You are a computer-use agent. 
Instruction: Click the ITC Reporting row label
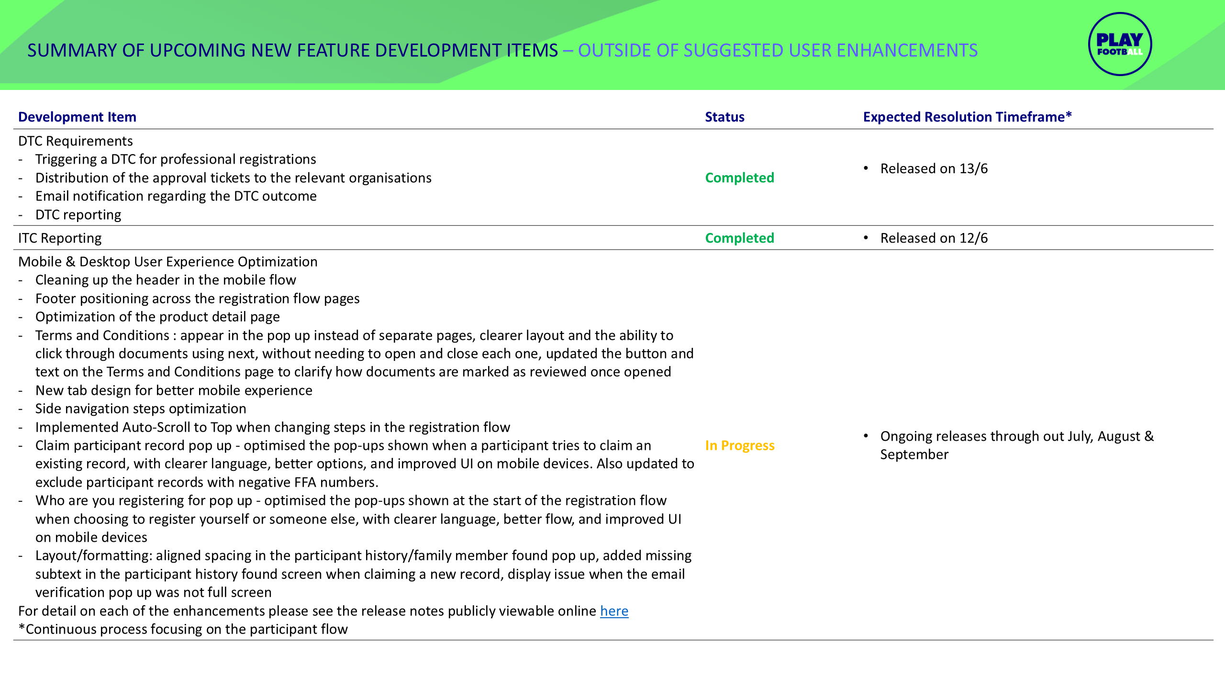pos(60,238)
